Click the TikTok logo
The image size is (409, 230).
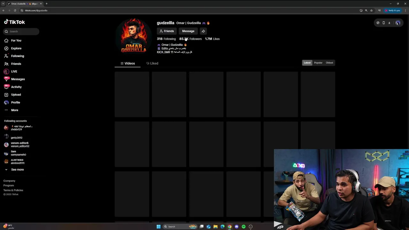pyautogui.click(x=14, y=22)
